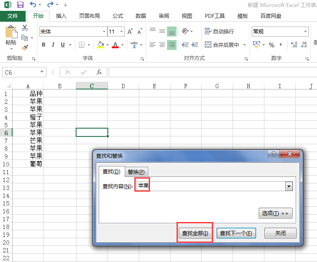Click the 关闭 button in dialog
The width and height of the screenshot is (317, 262).
(x=280, y=233)
